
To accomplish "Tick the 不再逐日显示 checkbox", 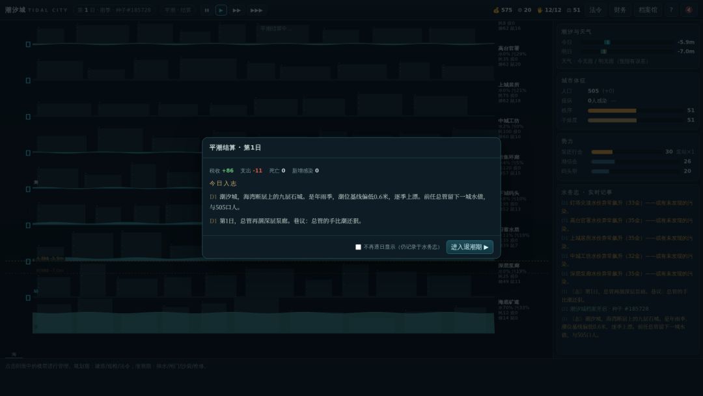I will click(x=358, y=247).
